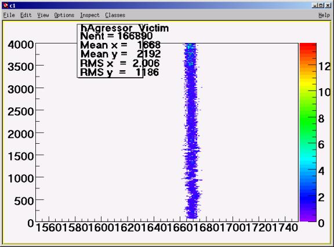Screen dimensions: 334x247
Task: Open the Edit menu
Action: pyautogui.click(x=26, y=15)
